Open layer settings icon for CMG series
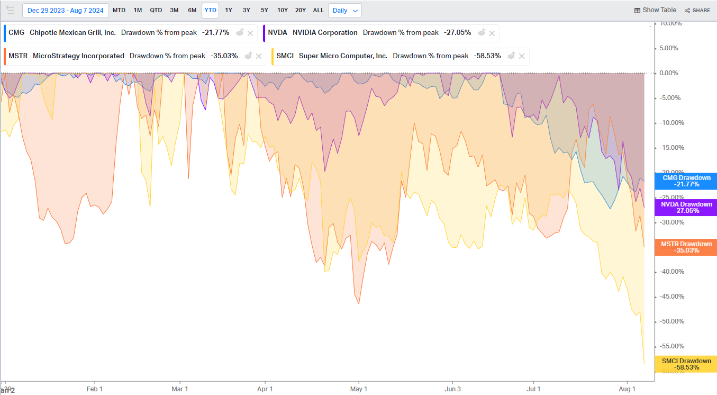This screenshot has height=395, width=717. (240, 33)
